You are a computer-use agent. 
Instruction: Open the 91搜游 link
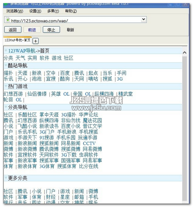[x=47, y=138]
